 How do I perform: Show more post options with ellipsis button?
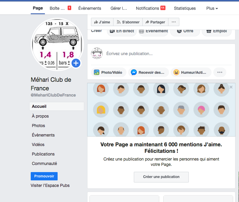(220, 72)
